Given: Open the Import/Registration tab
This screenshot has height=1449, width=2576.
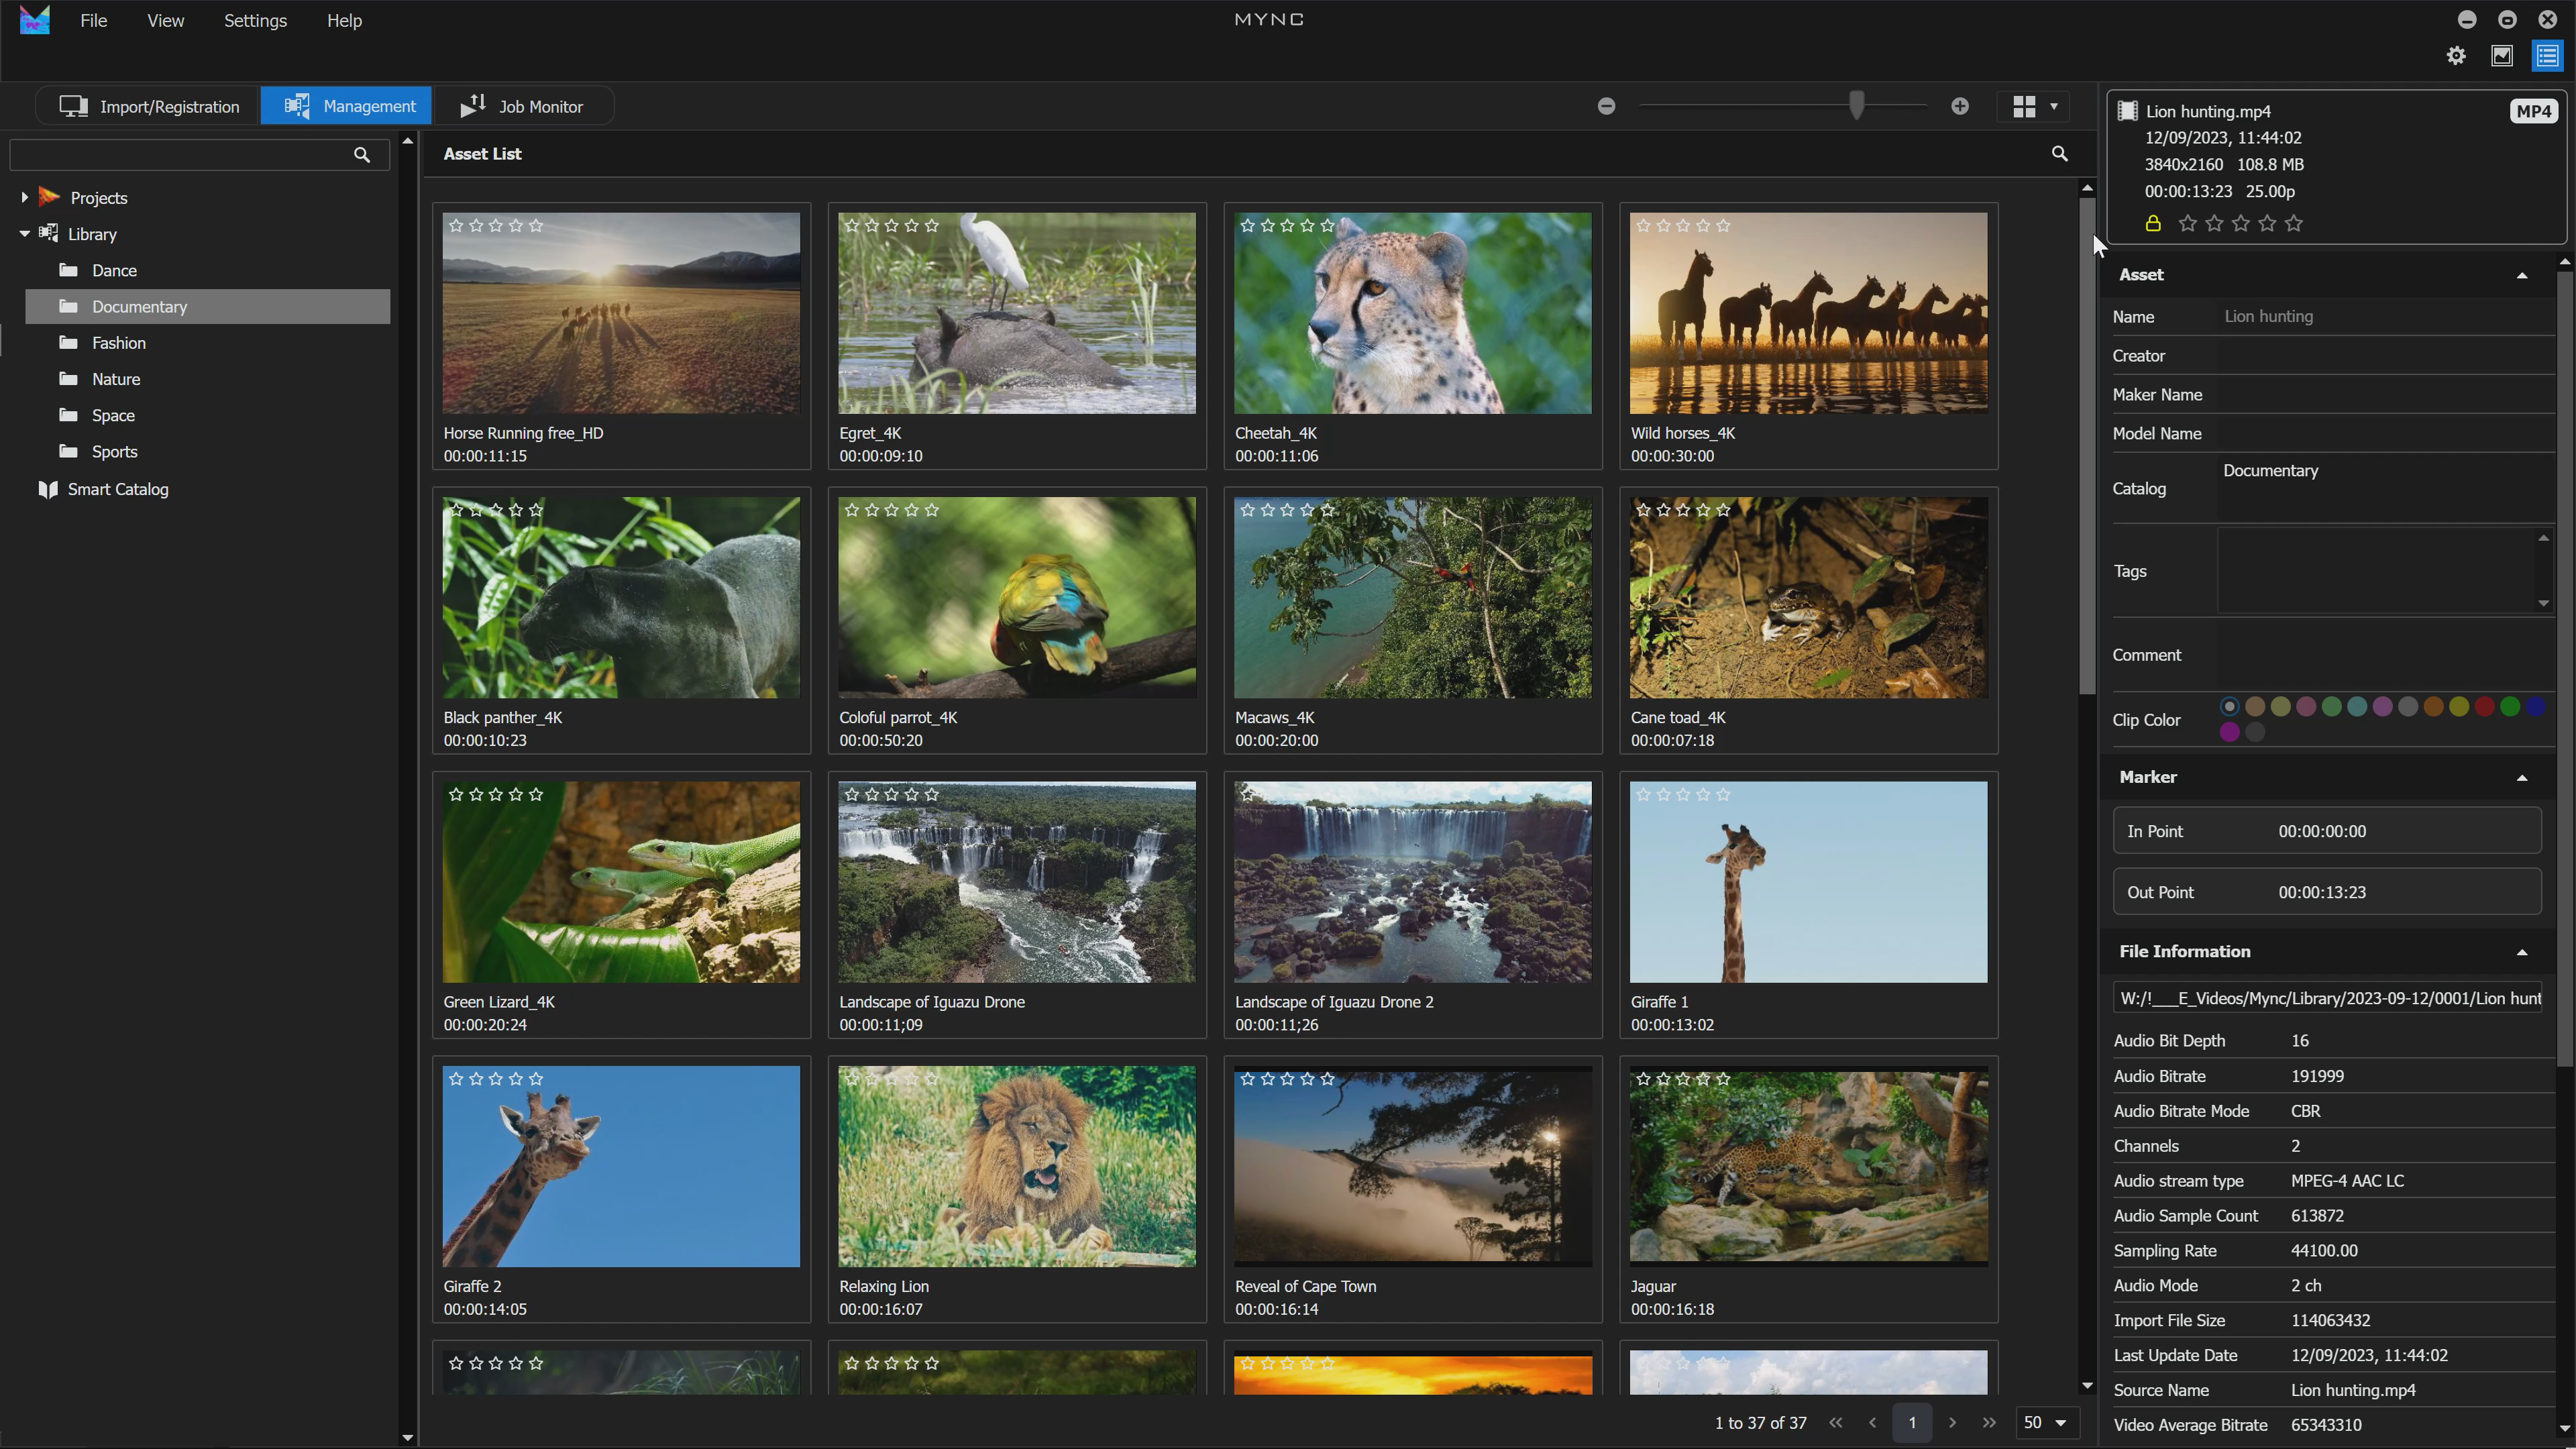Looking at the screenshot, I should (x=149, y=106).
